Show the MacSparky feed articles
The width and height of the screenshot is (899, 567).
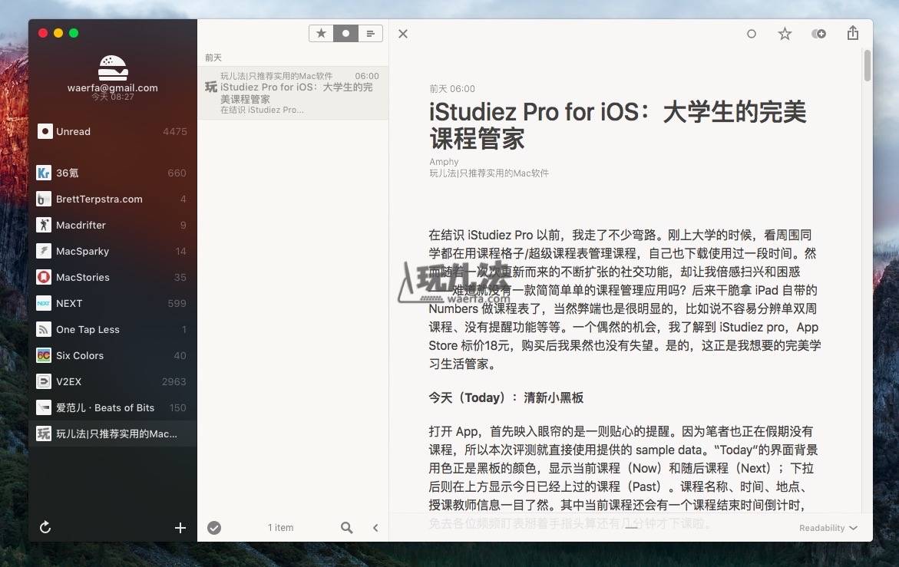pyautogui.click(x=113, y=251)
